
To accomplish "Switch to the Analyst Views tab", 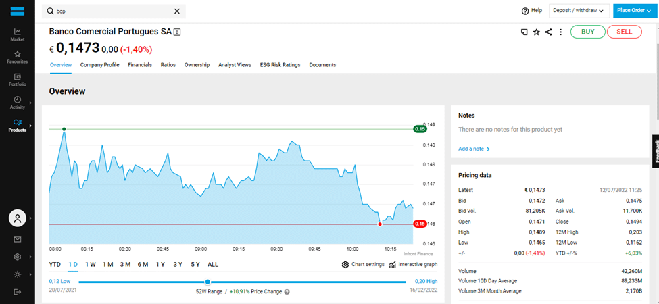I will [235, 65].
